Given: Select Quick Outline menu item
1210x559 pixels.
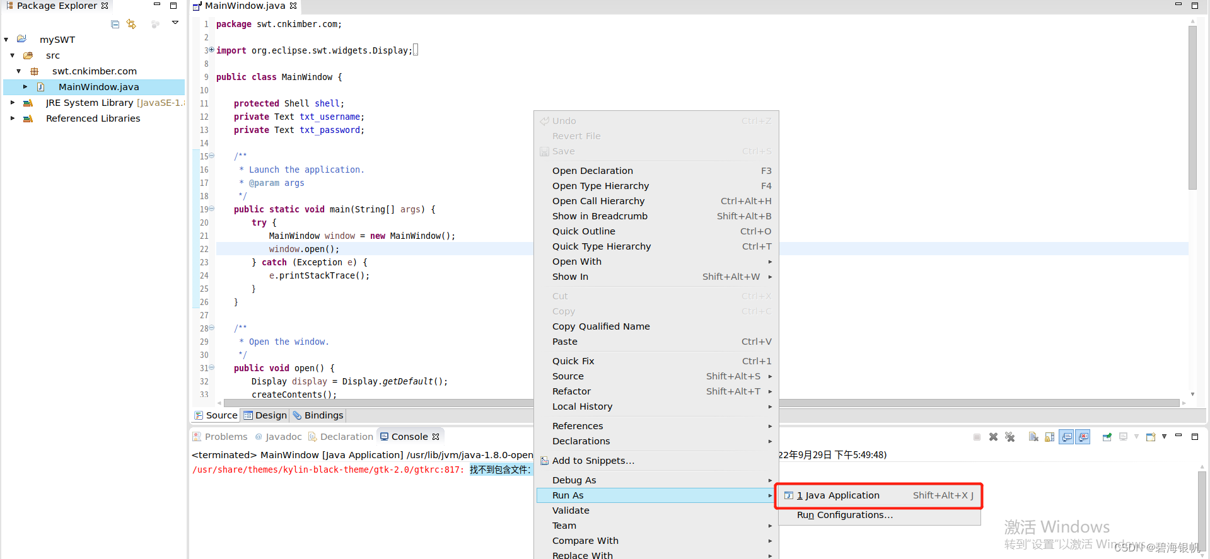Looking at the screenshot, I should pyautogui.click(x=656, y=231).
